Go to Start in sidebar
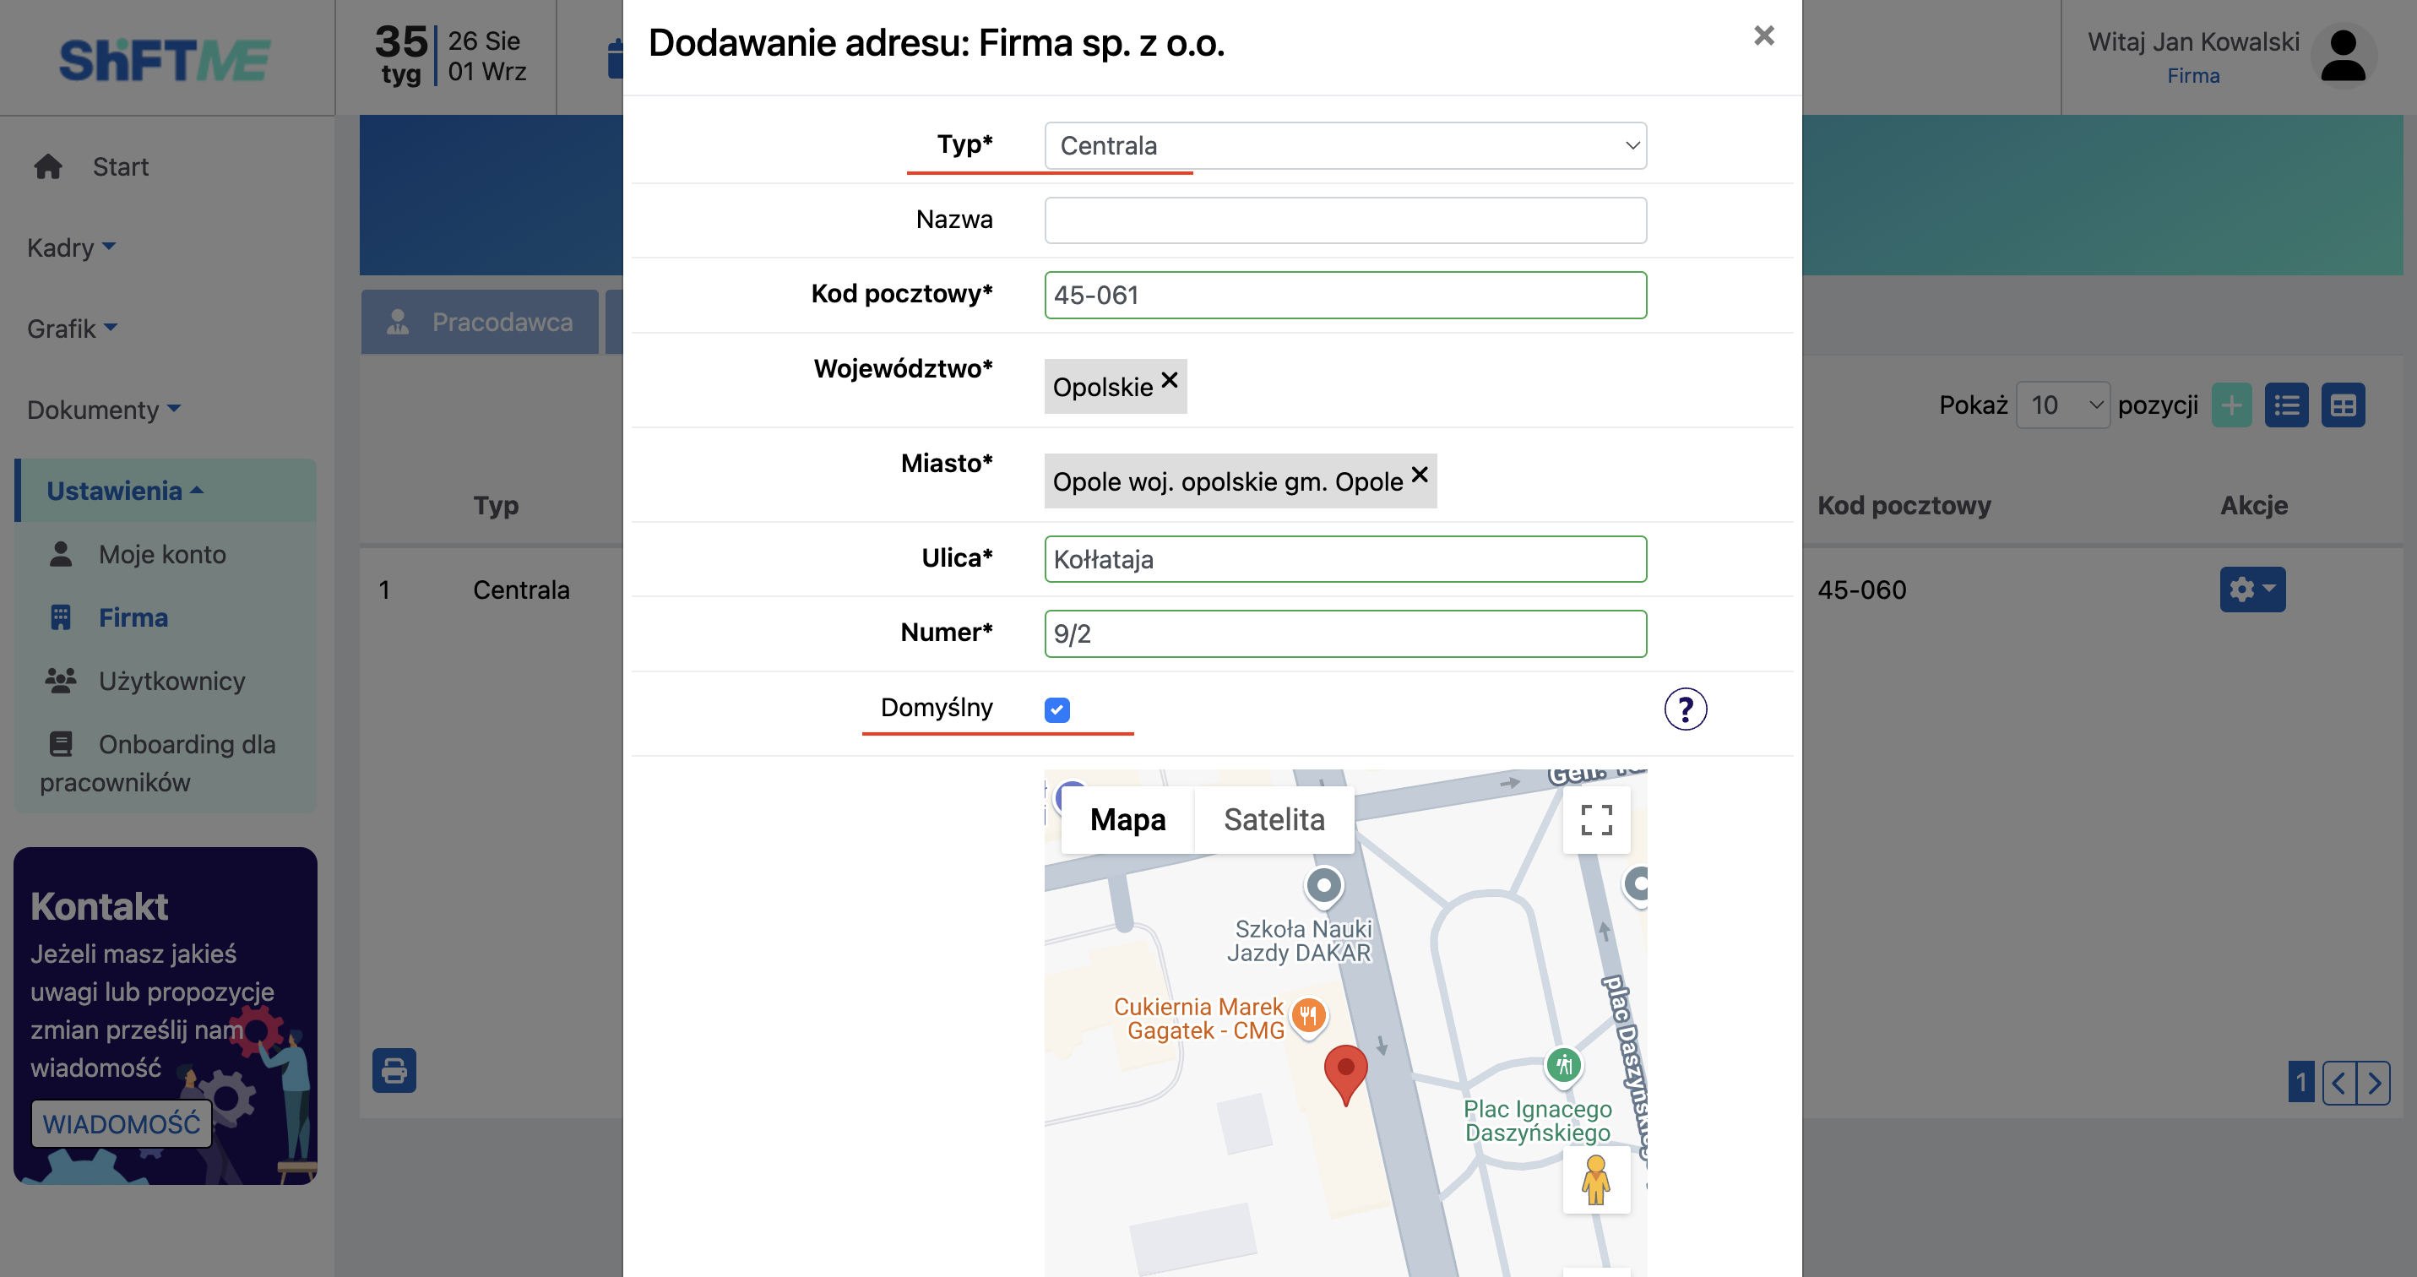2417x1277 pixels. tap(120, 167)
